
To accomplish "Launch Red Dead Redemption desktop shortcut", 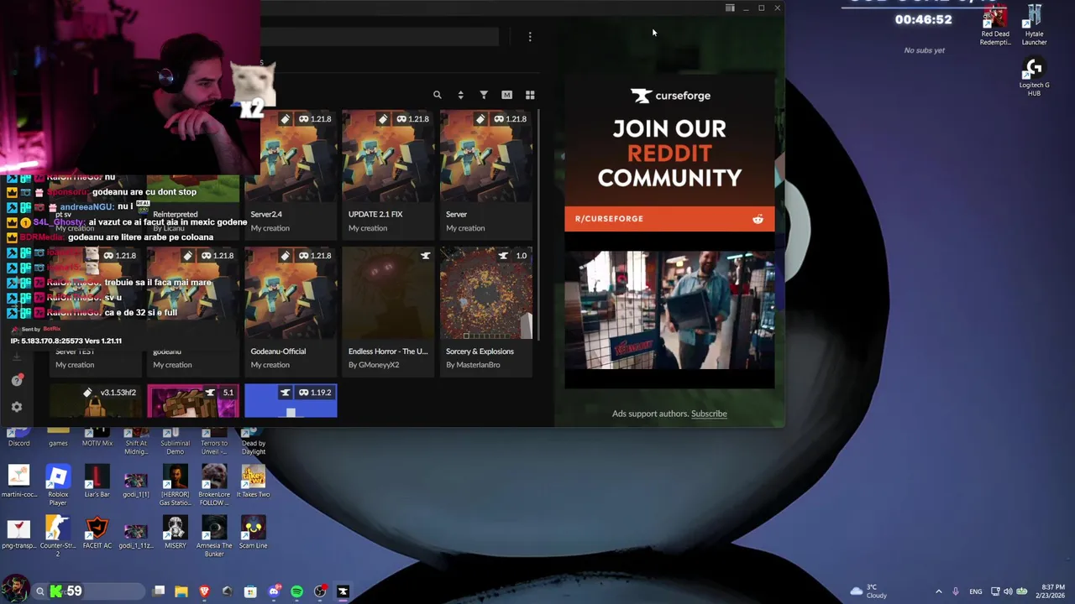I will pos(995,26).
